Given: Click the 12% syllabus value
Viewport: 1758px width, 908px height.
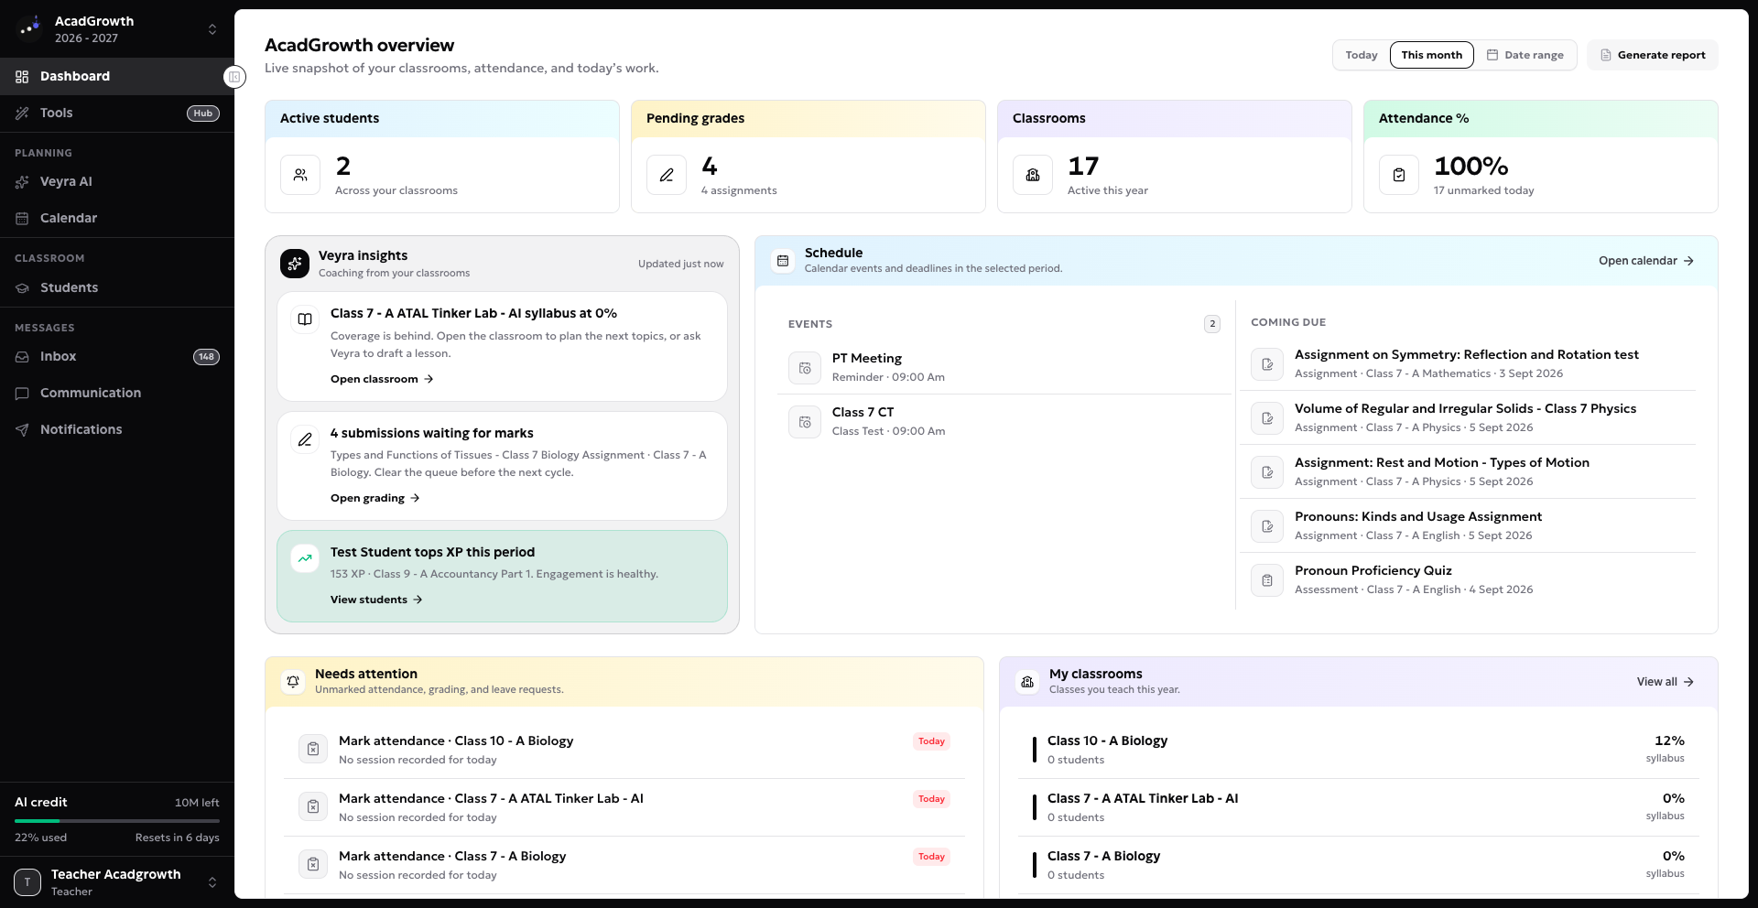Looking at the screenshot, I should (1669, 740).
